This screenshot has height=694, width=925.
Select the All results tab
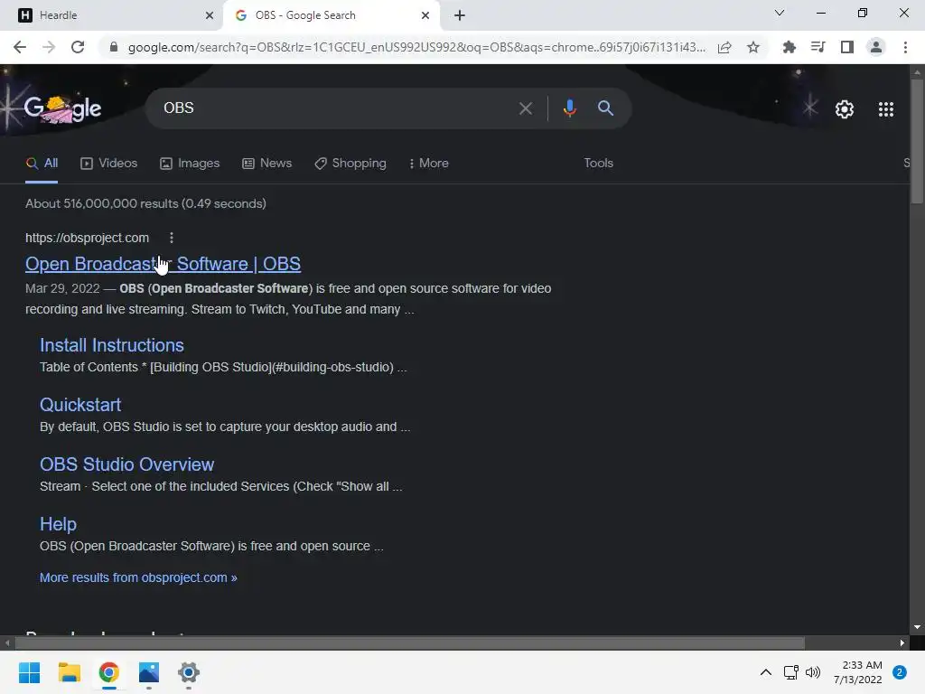(42, 164)
